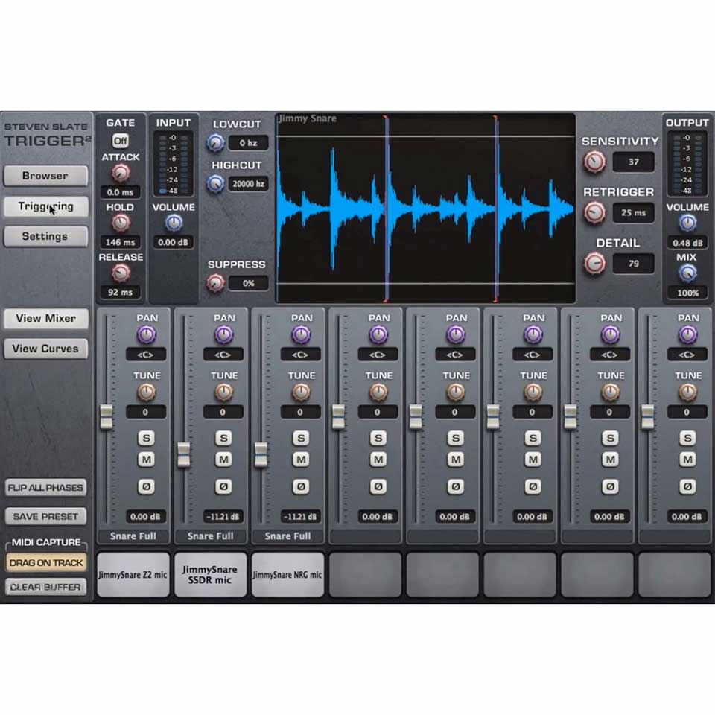Click the Tune knob on the first channel
The width and height of the screenshot is (715, 715).
click(146, 393)
